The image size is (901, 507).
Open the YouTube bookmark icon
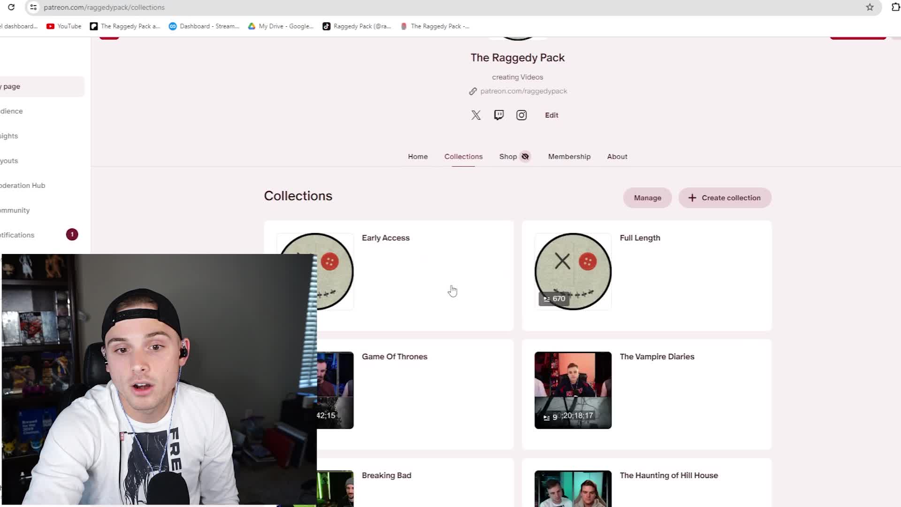[x=51, y=26]
